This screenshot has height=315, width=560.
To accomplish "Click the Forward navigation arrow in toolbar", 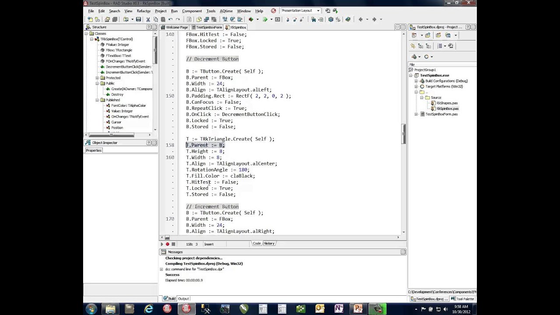I will 374,19.
